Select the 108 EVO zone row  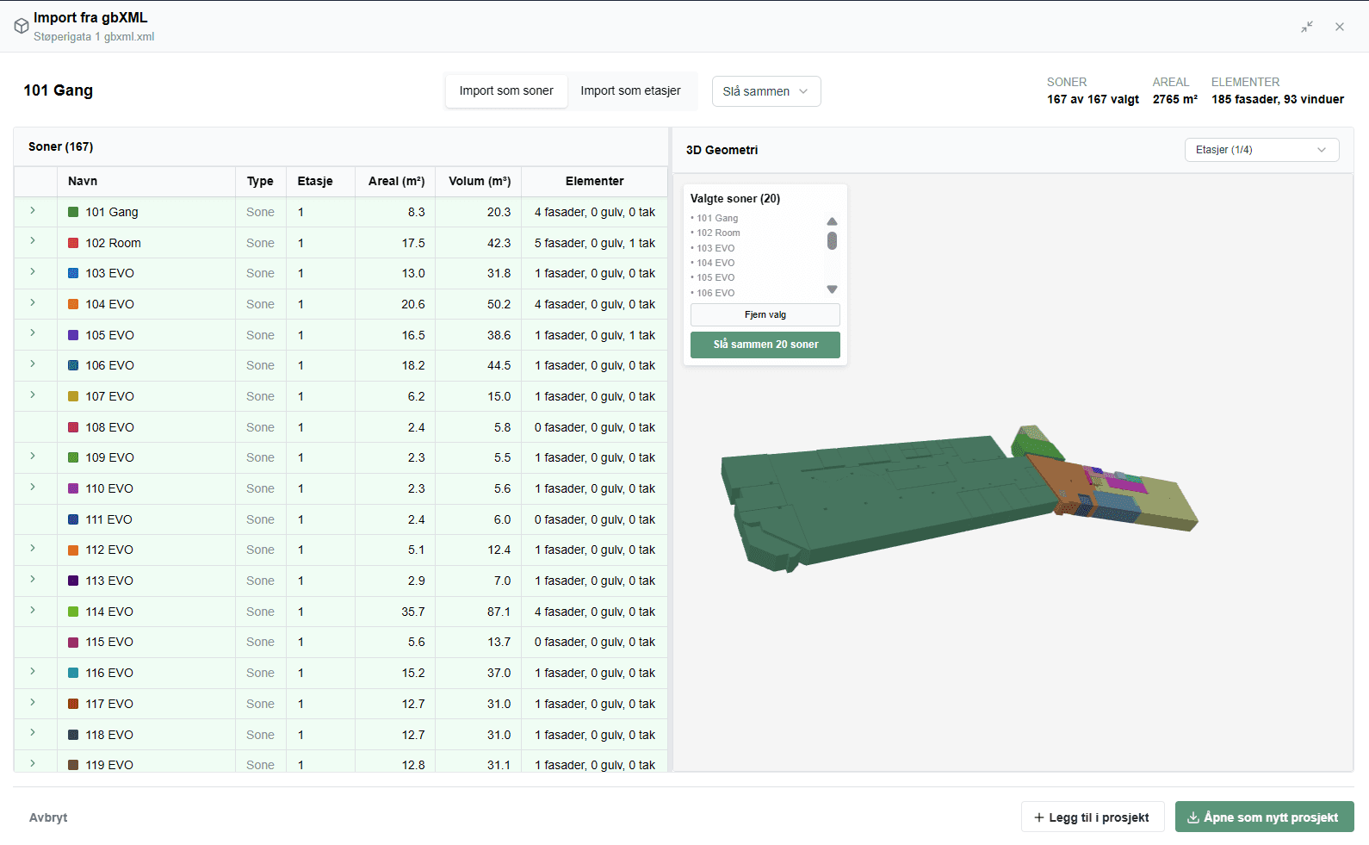pos(341,427)
